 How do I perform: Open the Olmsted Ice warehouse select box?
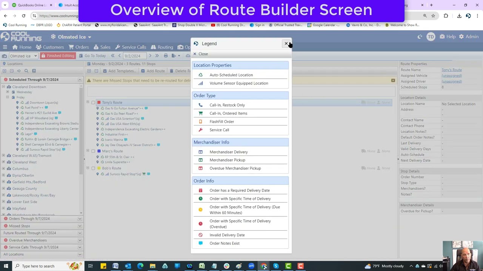pos(23,56)
